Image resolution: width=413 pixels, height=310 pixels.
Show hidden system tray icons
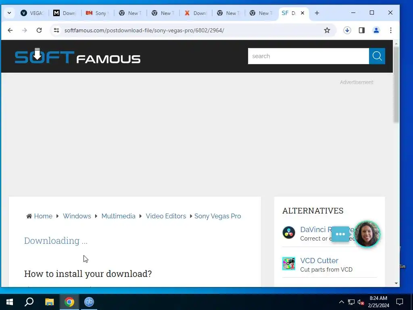[341, 302]
